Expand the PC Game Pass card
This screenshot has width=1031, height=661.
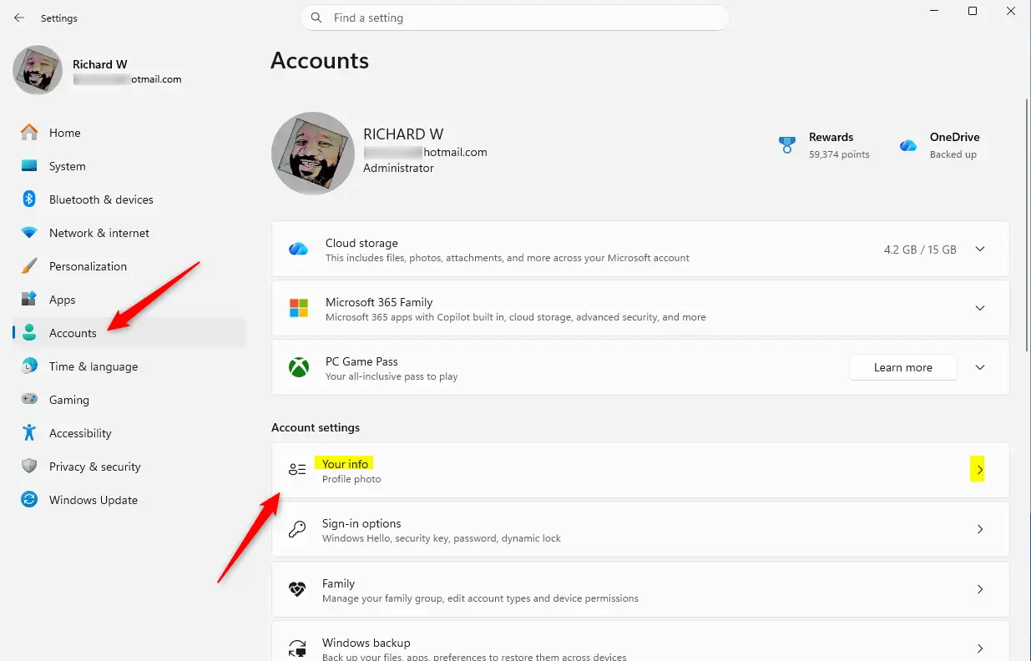click(980, 367)
